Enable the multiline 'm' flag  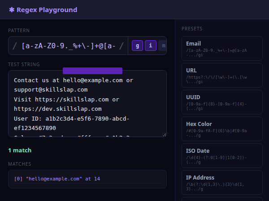point(163,46)
